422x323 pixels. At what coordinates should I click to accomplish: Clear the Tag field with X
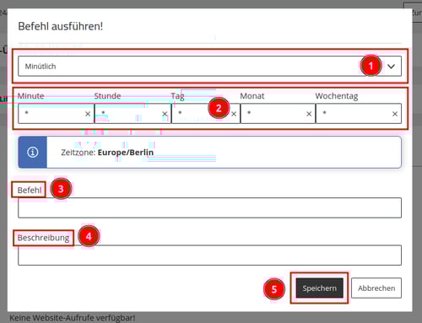(x=234, y=114)
